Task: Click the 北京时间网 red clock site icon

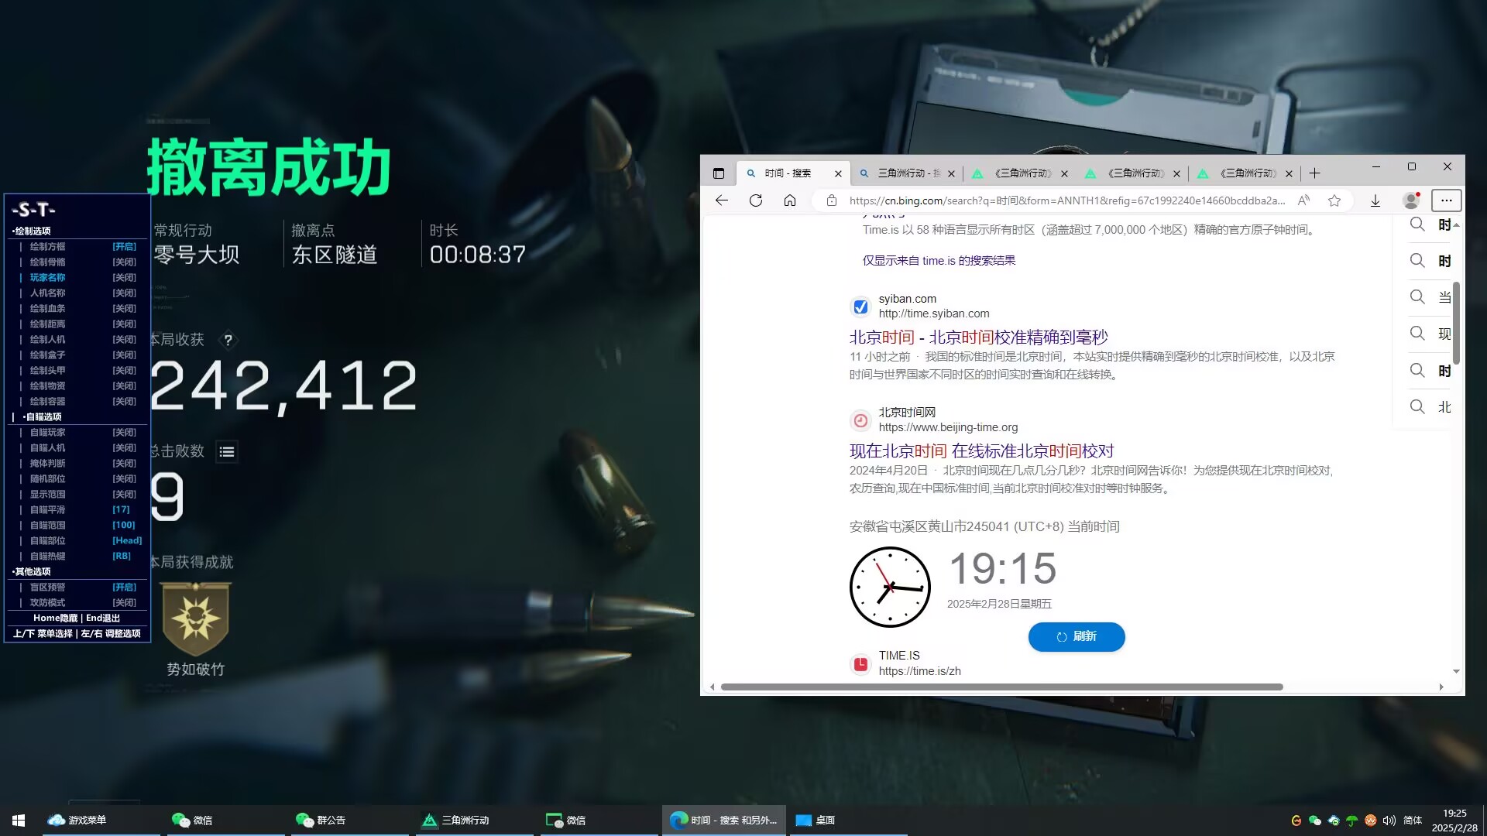Action: tap(860, 420)
